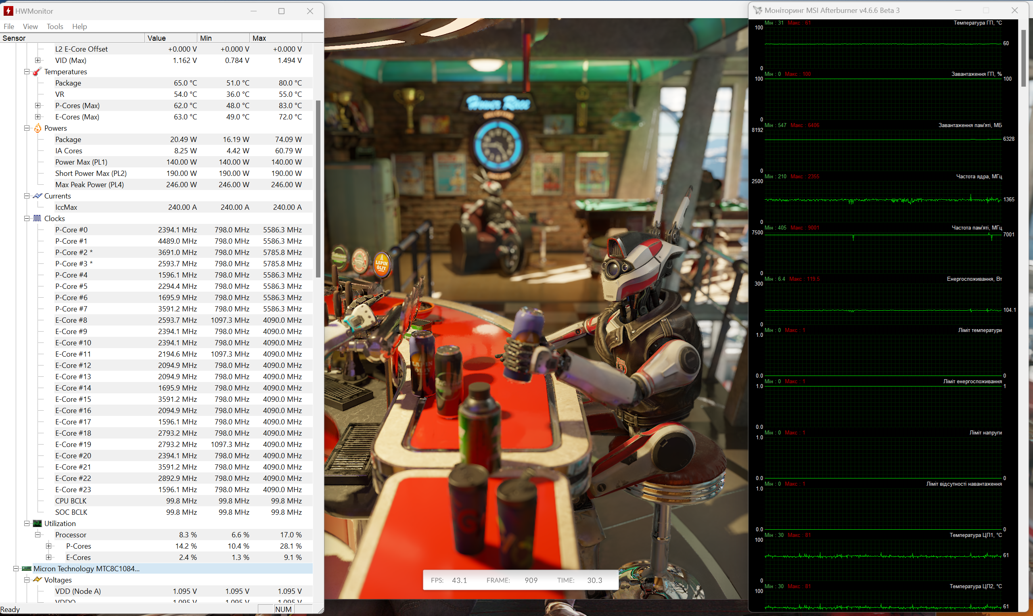Collapse the Clocks section

(x=27, y=218)
